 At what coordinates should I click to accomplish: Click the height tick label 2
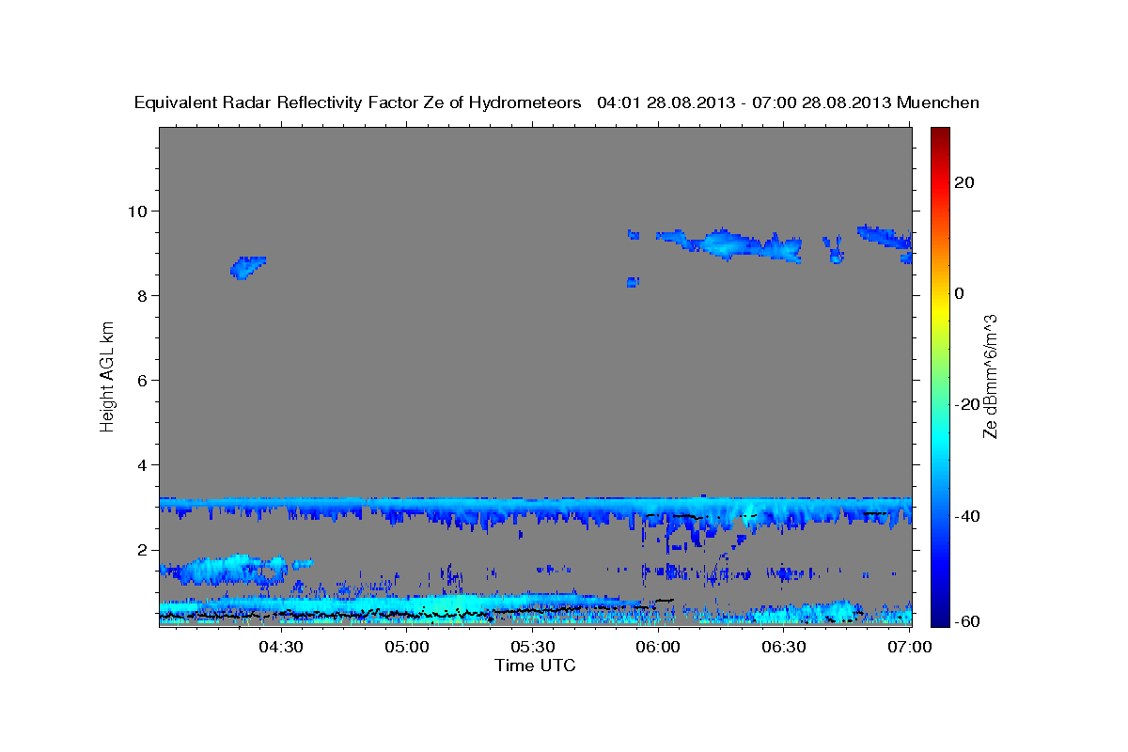pos(142,550)
